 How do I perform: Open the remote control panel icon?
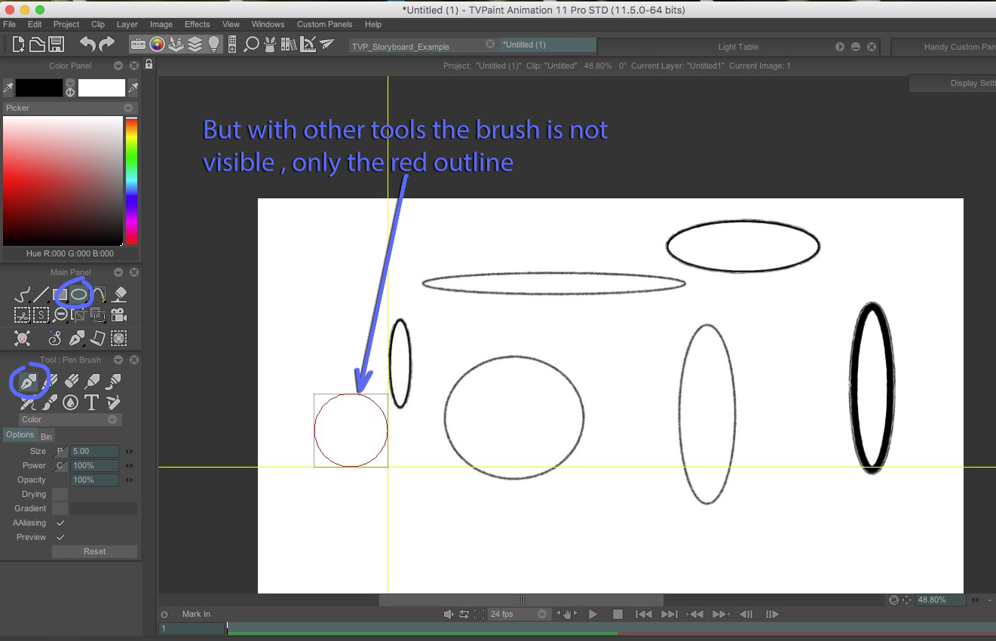pyautogui.click(x=232, y=44)
